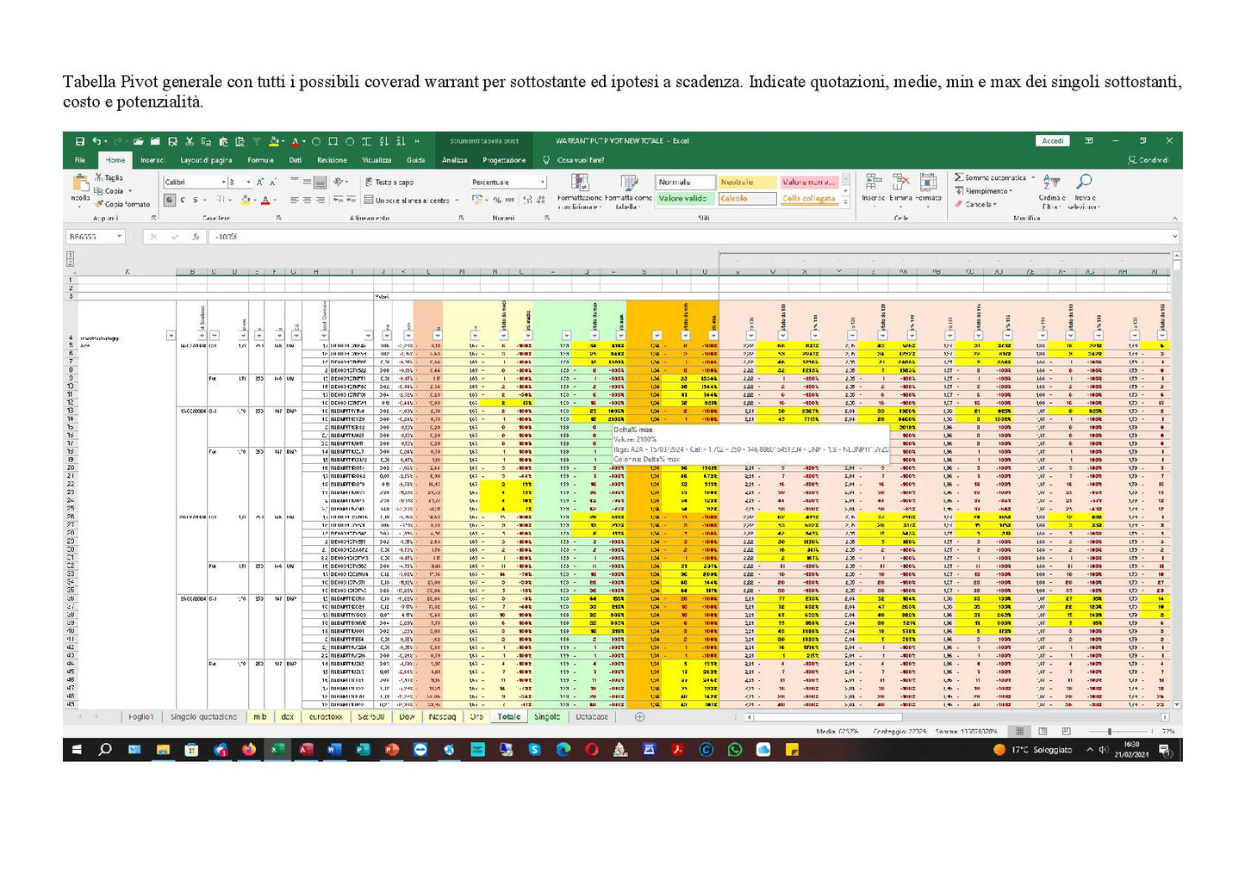Click Elimina cells icon
Screen dimensions: 1245x879
(x=900, y=181)
